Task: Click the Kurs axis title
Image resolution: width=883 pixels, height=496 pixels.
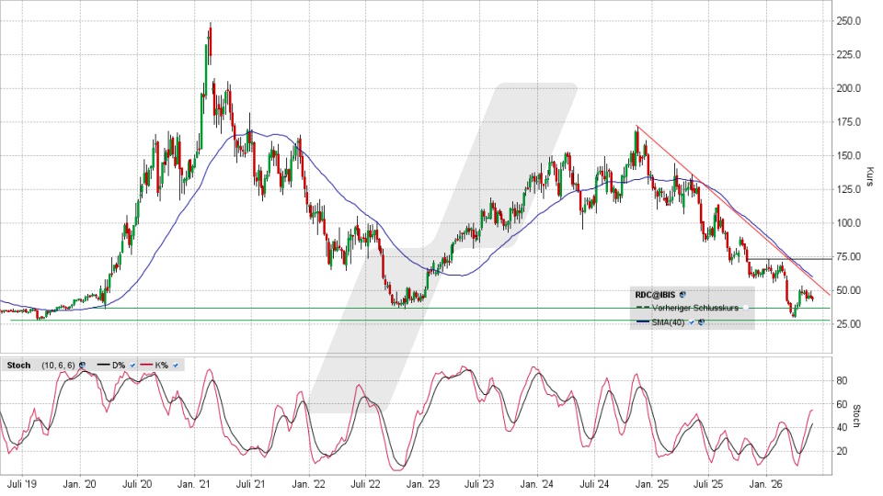Action: pos(869,176)
